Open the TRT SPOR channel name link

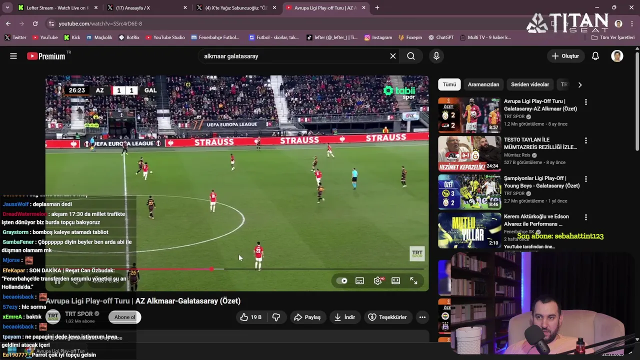[79, 314]
